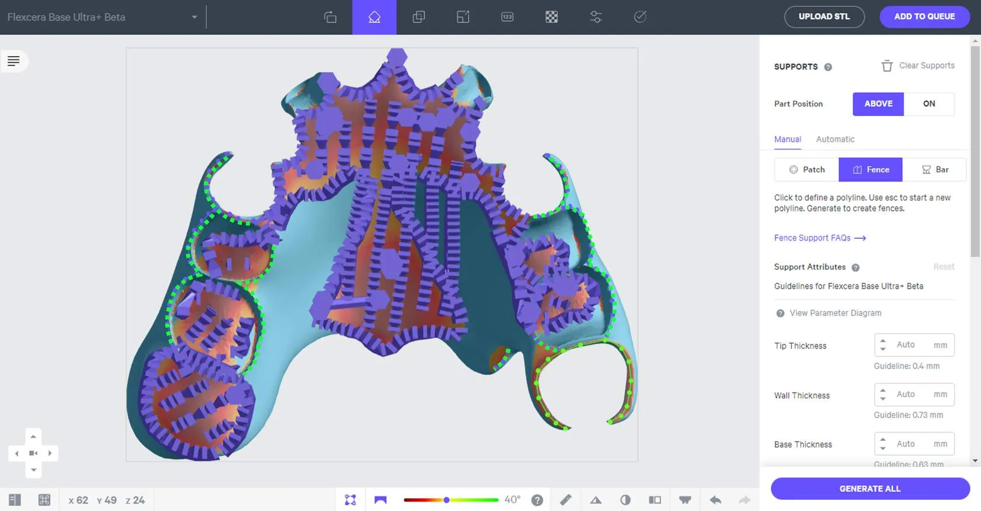Click the bounding box selection icon in bottom bar
Viewport: 981px width, 511px height.
tap(350, 500)
